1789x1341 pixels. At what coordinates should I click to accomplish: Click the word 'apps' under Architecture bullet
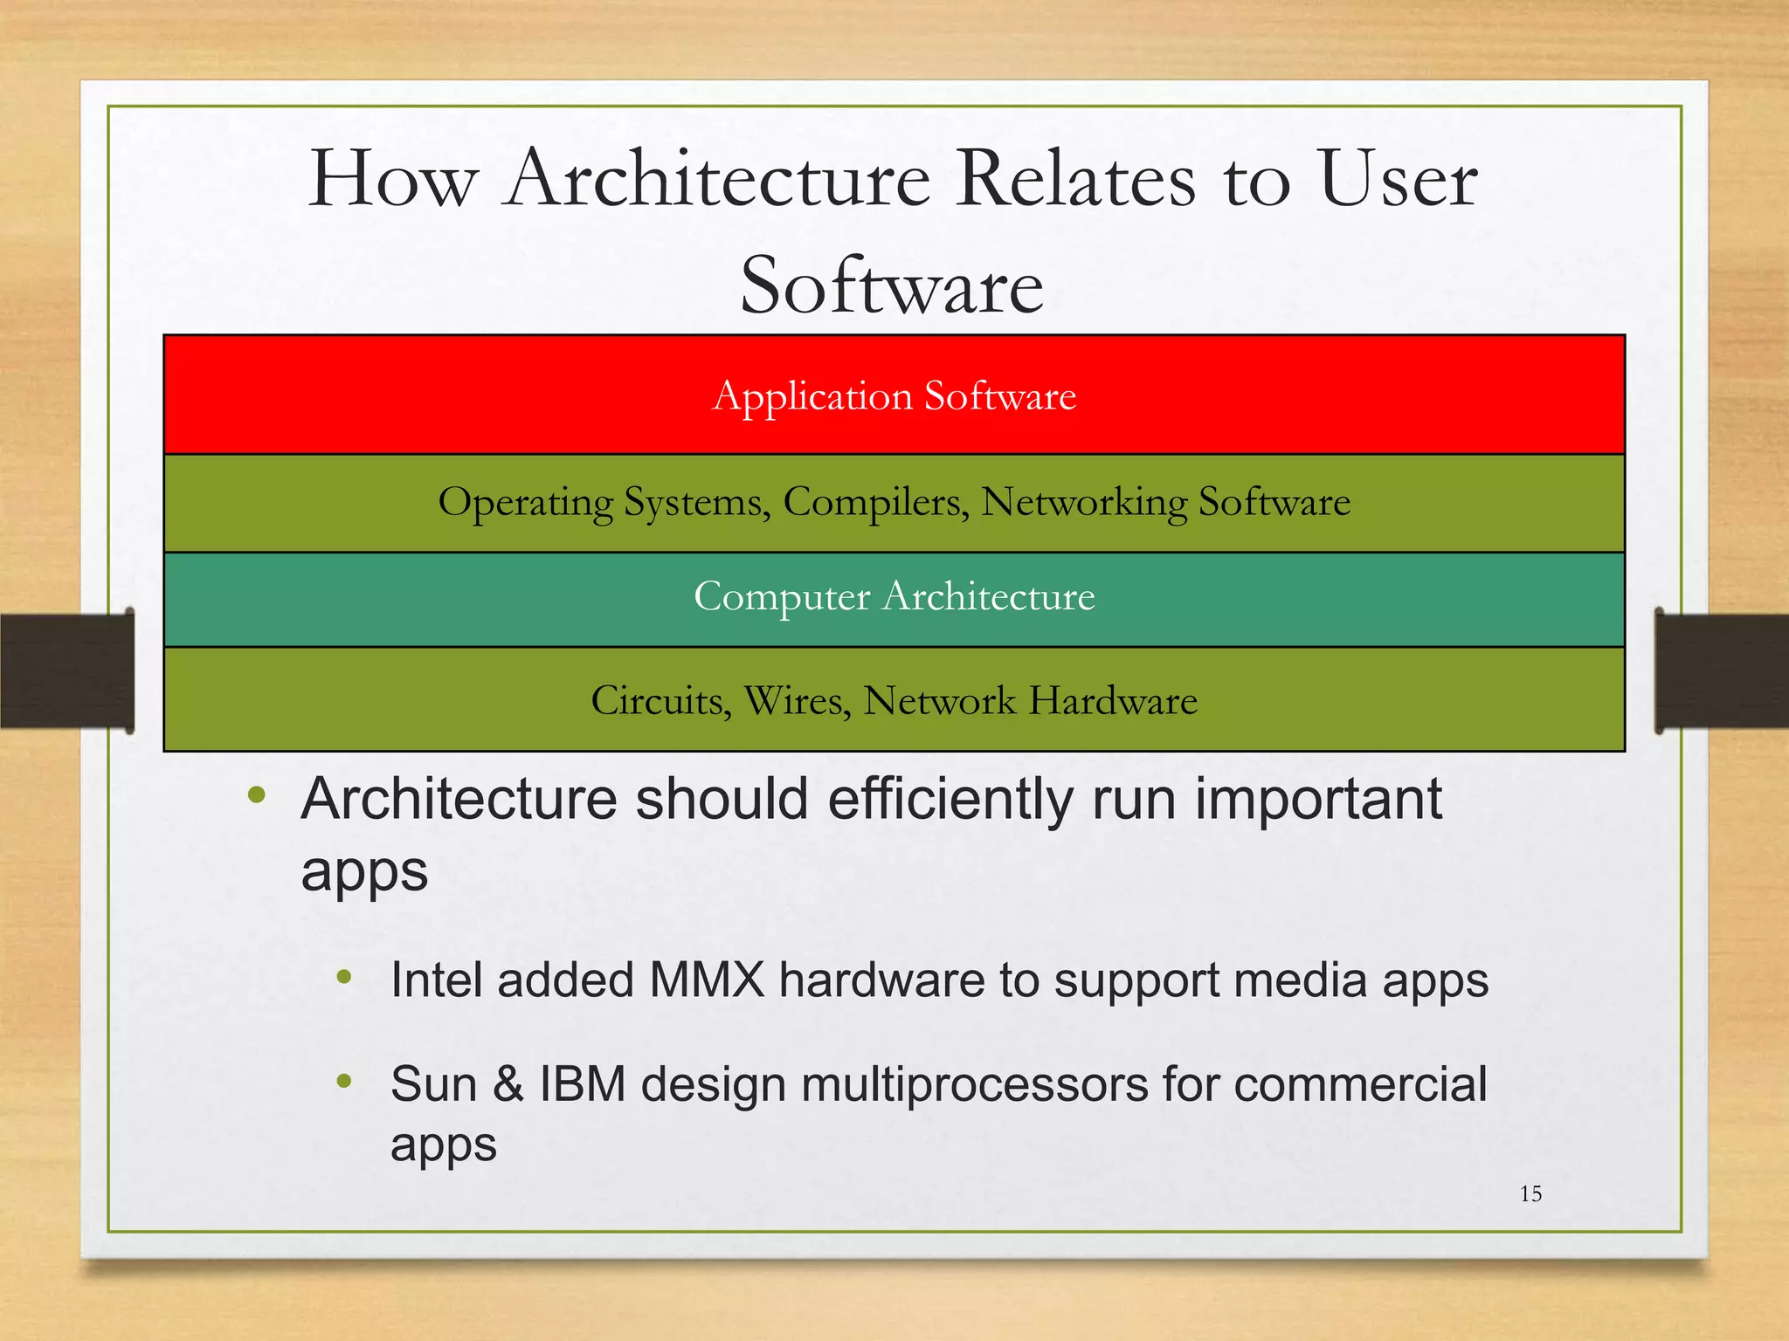click(x=364, y=871)
